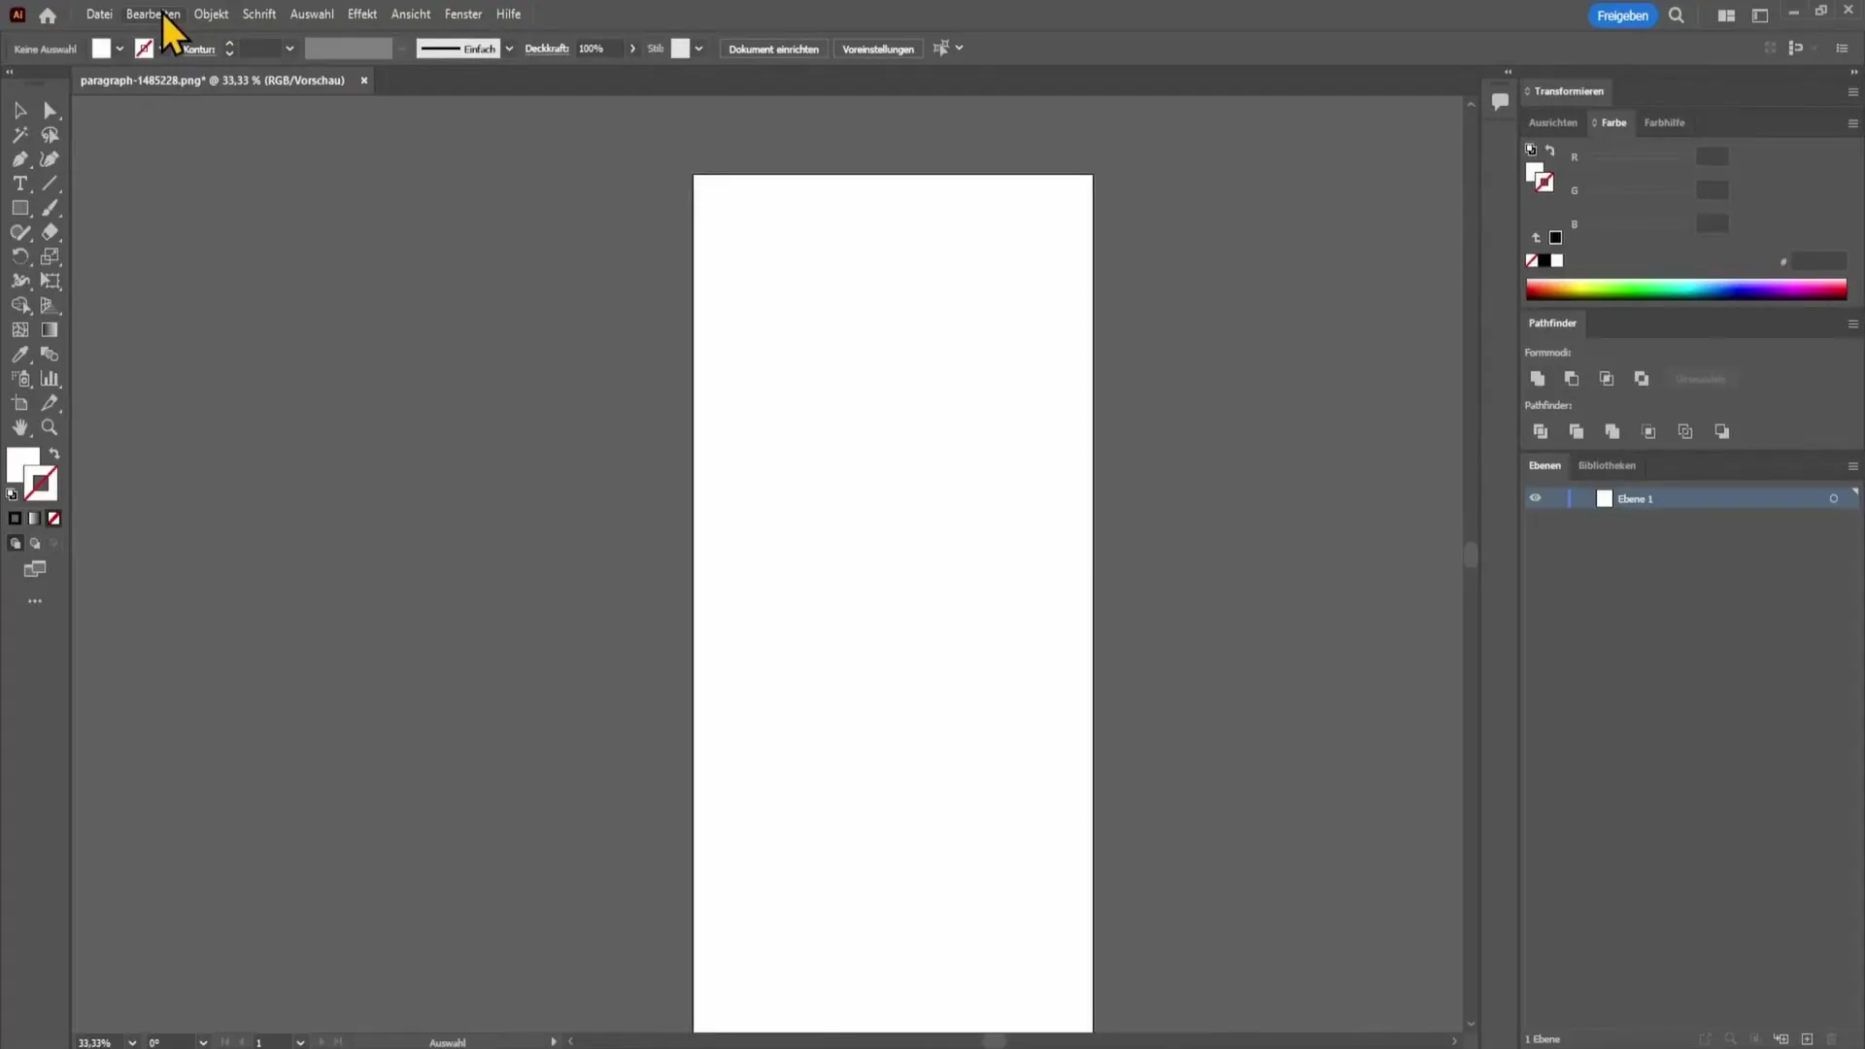Toggle target circle of Ebene 1
Screen dimensions: 1865x1049
coord(1834,498)
